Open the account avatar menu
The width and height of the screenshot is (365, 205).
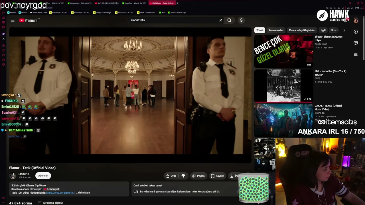[x=356, y=20]
